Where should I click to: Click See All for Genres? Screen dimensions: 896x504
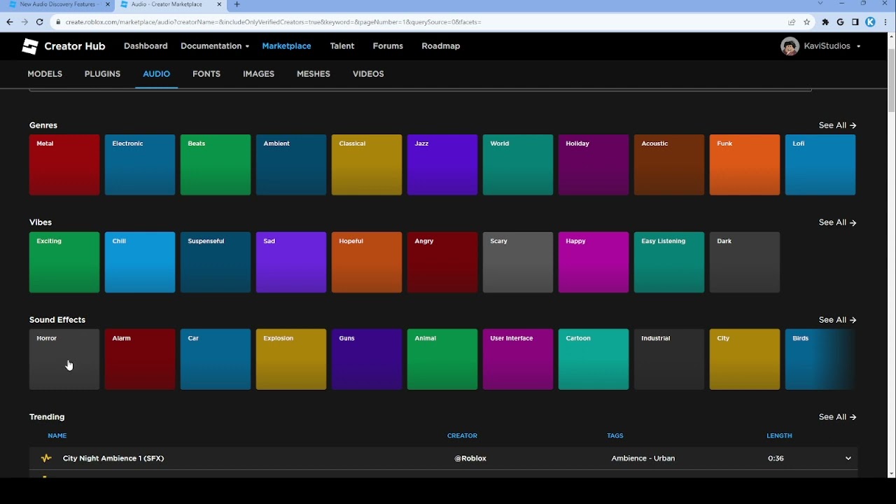(837, 125)
